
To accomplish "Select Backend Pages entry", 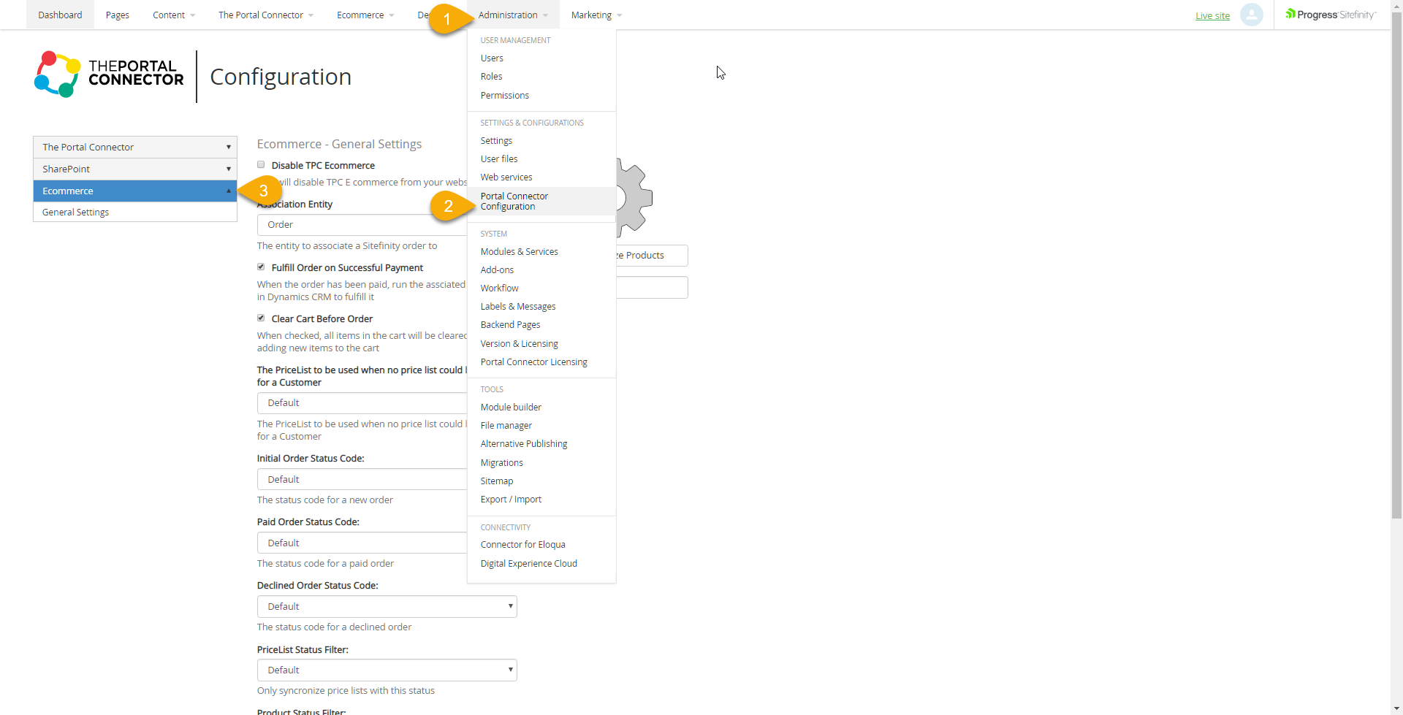I will click(x=511, y=325).
